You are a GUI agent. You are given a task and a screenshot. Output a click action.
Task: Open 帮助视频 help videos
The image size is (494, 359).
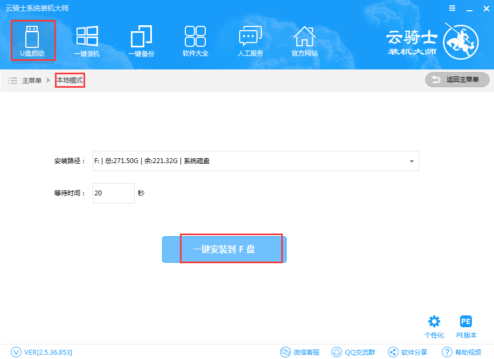[x=462, y=352]
